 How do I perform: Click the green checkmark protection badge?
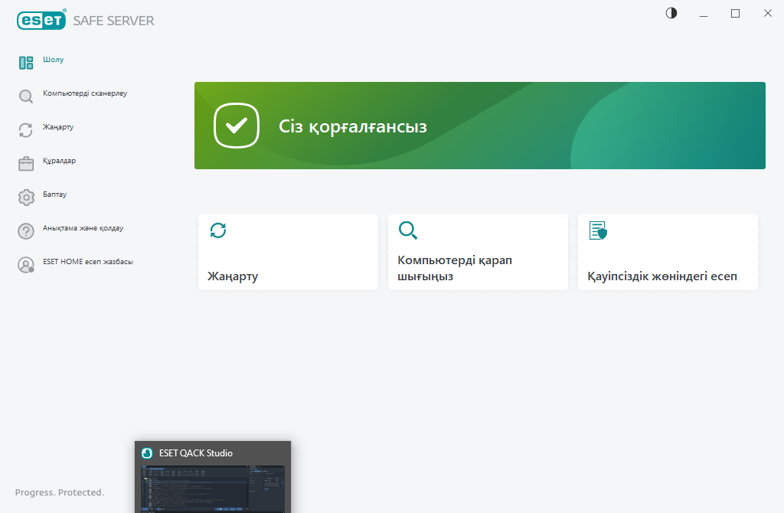(x=236, y=126)
